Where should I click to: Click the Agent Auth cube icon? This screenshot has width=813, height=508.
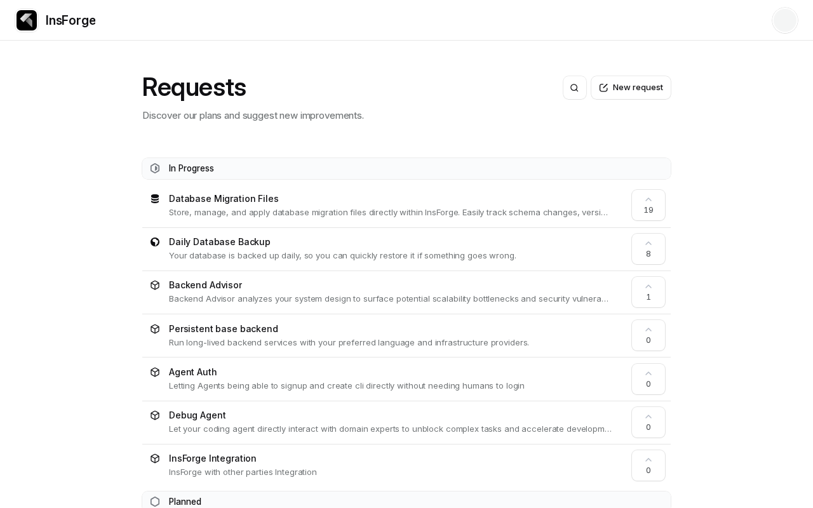[x=155, y=372]
